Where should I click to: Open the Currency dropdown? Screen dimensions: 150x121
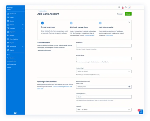(x=104, y=110)
